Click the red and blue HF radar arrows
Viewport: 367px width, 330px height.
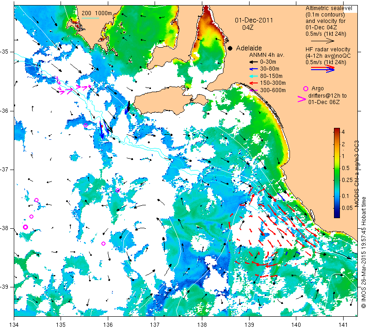[323, 68]
